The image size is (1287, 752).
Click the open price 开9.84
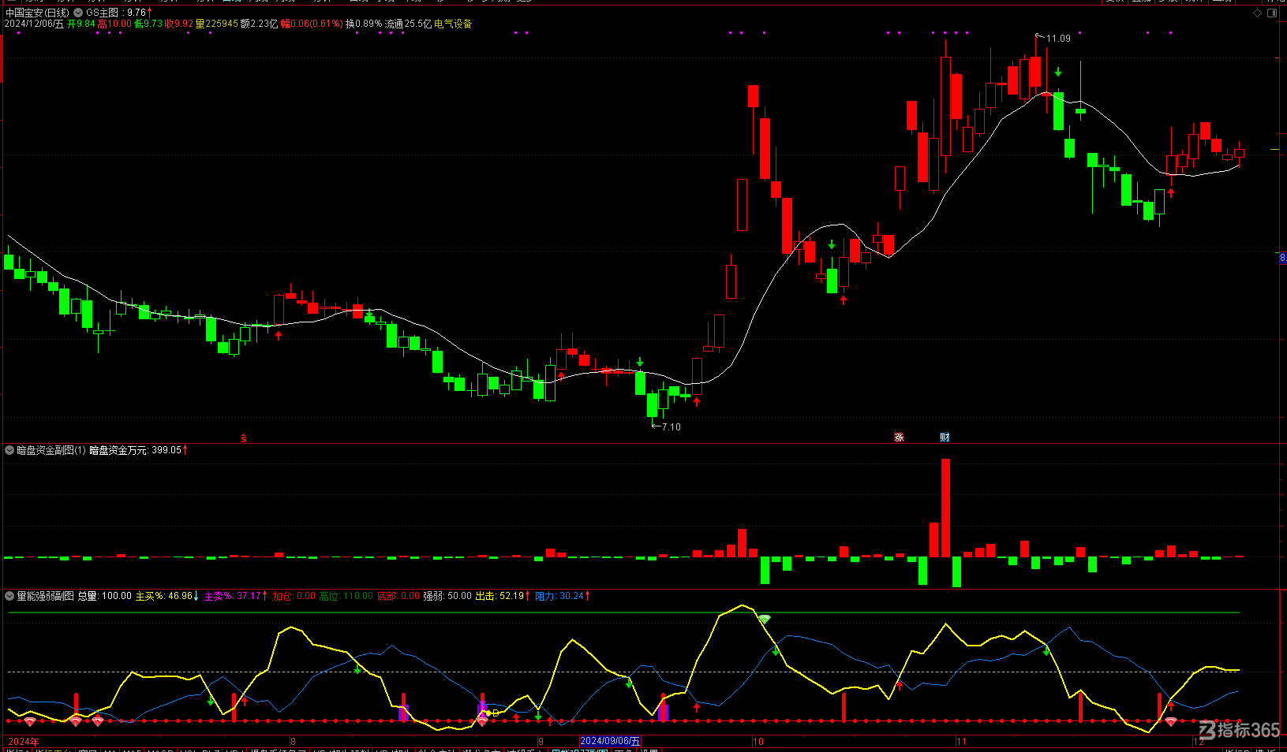pyautogui.click(x=80, y=24)
